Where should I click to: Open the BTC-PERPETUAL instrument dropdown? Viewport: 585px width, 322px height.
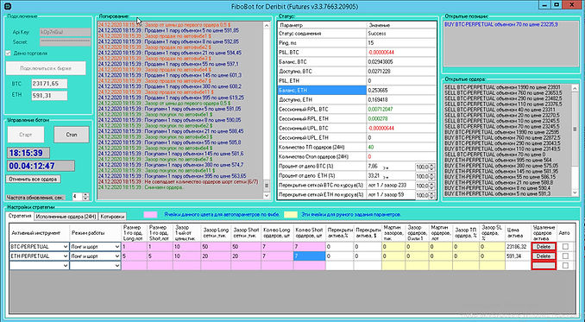pyautogui.click(x=66, y=247)
